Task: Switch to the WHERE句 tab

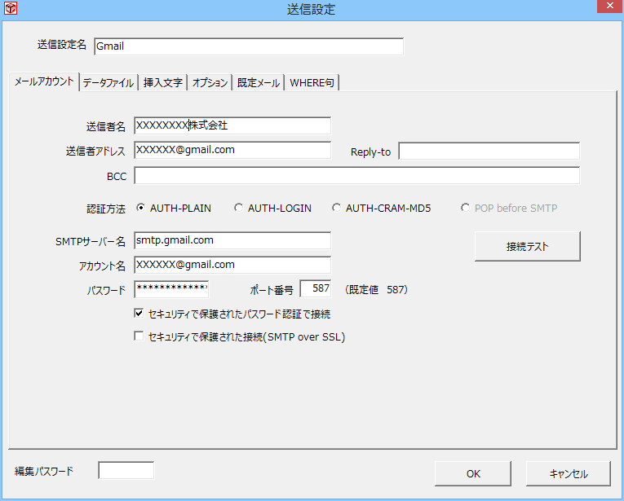Action: [312, 82]
